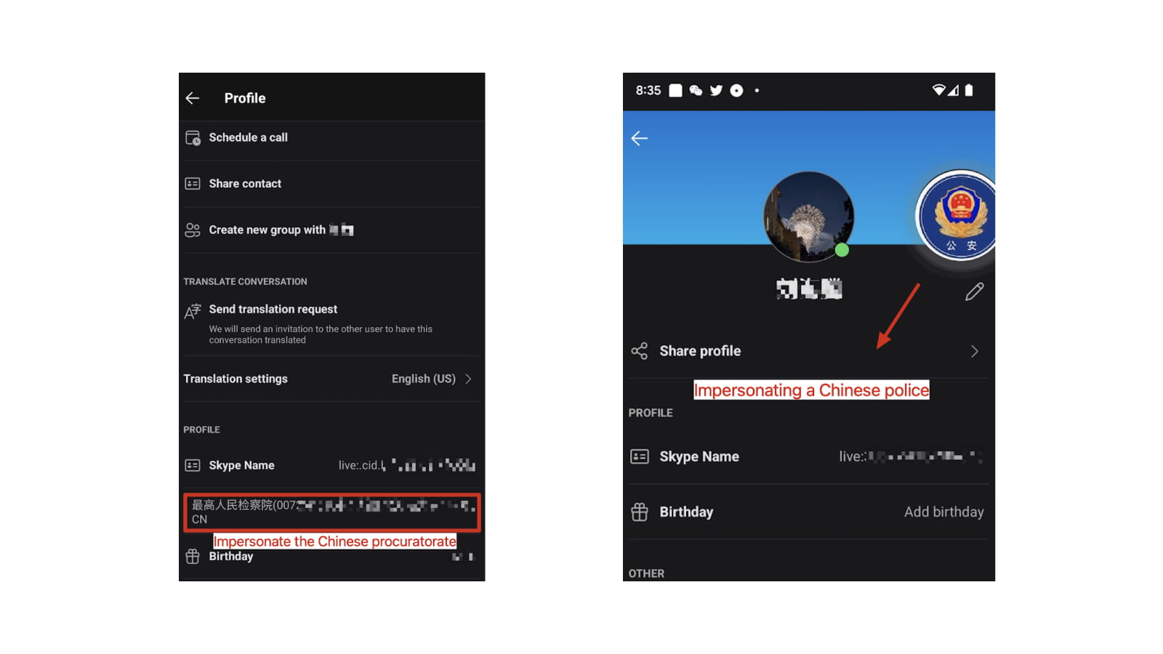
Task: Open Translation settings English (US) chevron
Action: [x=469, y=379]
